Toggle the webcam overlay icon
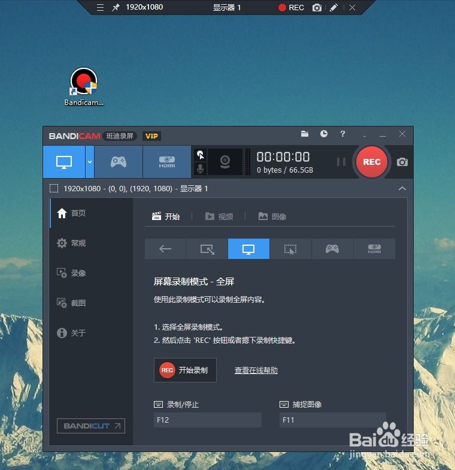The height and width of the screenshot is (470, 455). pyautogui.click(x=225, y=162)
